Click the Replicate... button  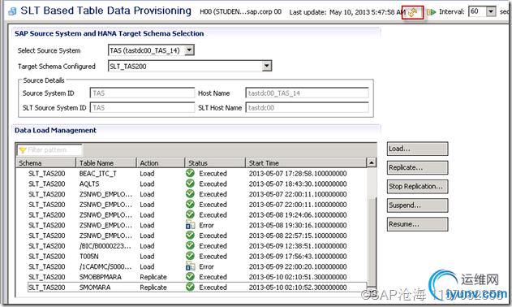pyautogui.click(x=417, y=168)
